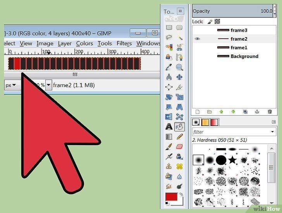Select the Paintbrush tool
This screenshot has height=213, width=282.
[x=169, y=147]
